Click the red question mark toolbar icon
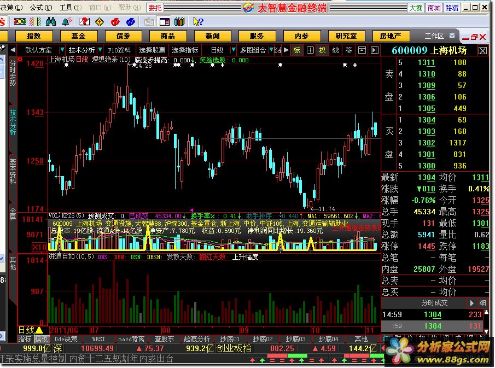Viewport: 495px width, 368px height. pyautogui.click(x=84, y=21)
